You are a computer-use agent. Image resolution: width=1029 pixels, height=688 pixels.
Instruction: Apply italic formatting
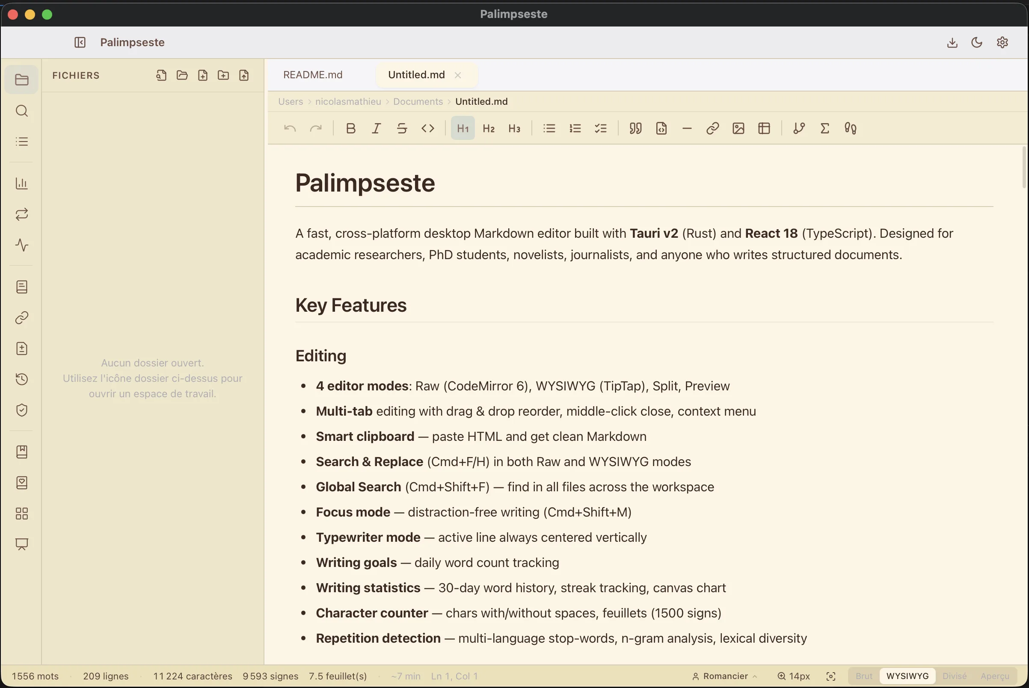(x=376, y=129)
